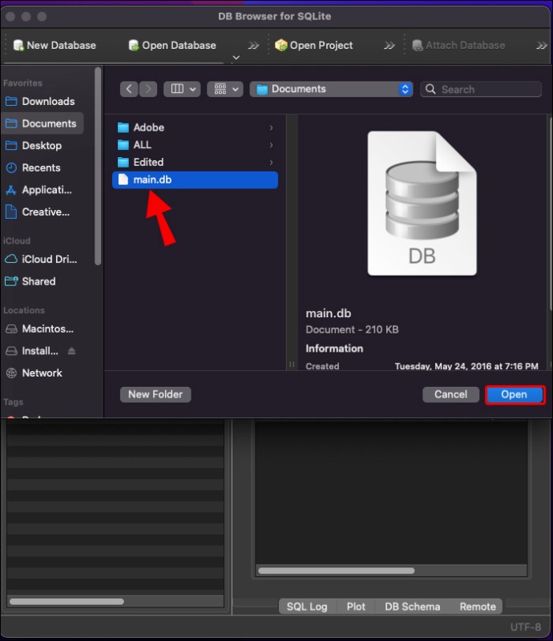The width and height of the screenshot is (553, 641).
Task: Click the Search field
Action: (x=481, y=89)
